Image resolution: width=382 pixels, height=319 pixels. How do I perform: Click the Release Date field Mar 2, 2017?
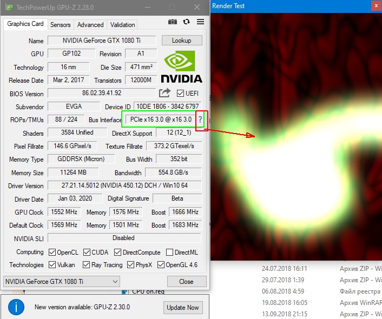[69, 80]
